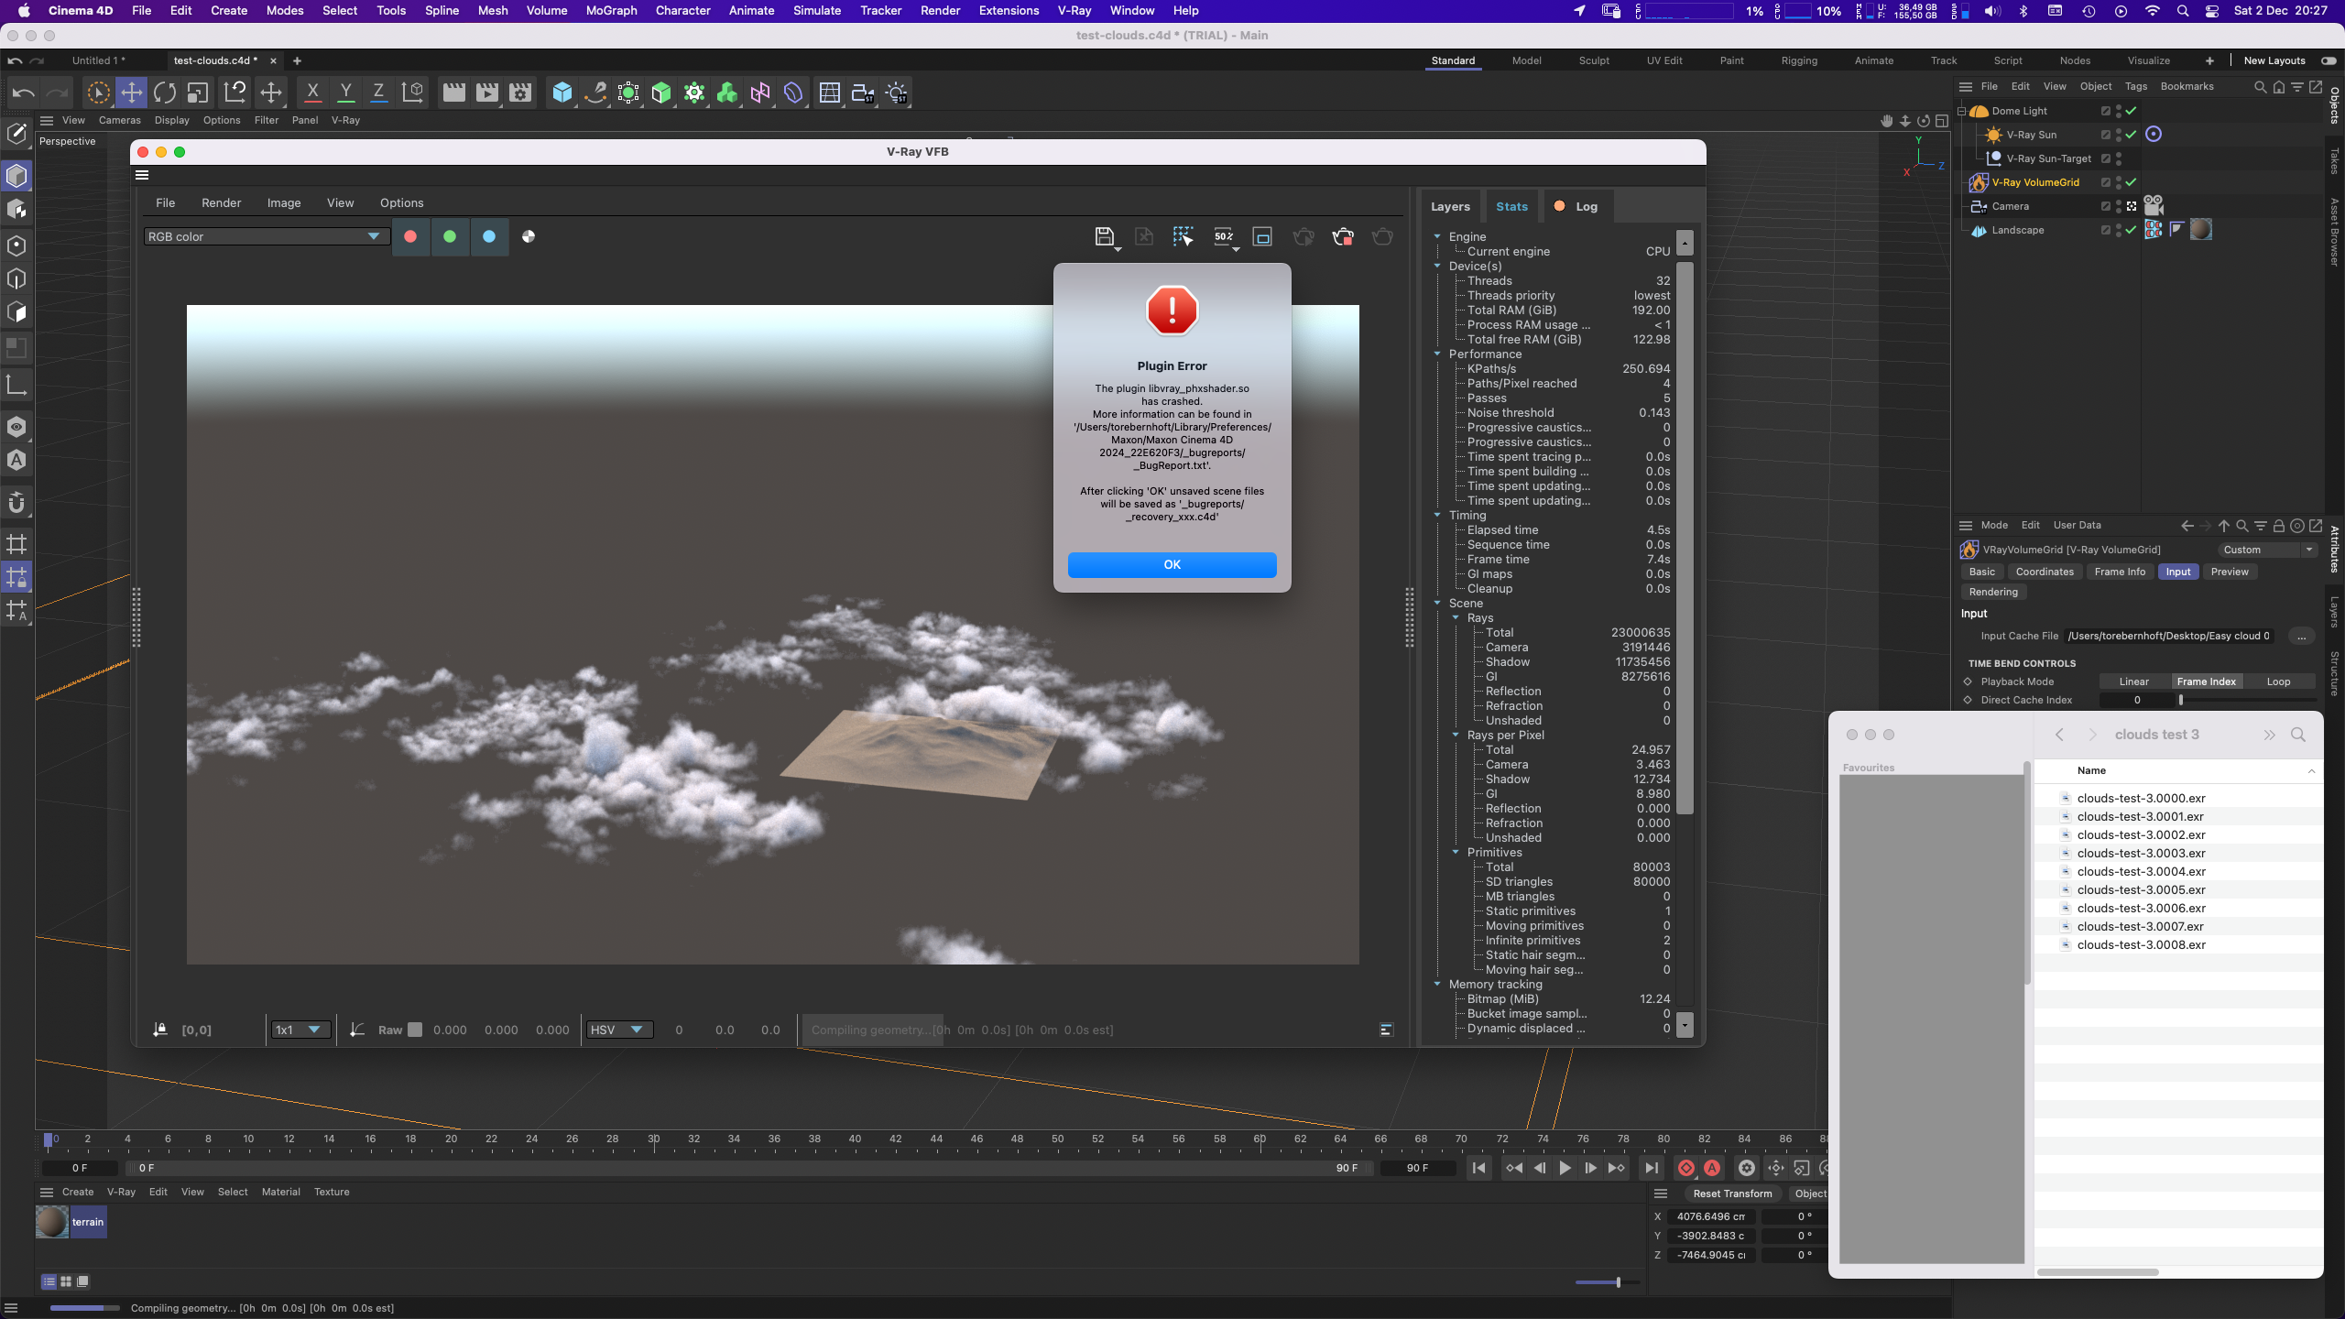Click the VFB region render icon
This screenshot has width=2345, height=1319.
pos(1183,237)
